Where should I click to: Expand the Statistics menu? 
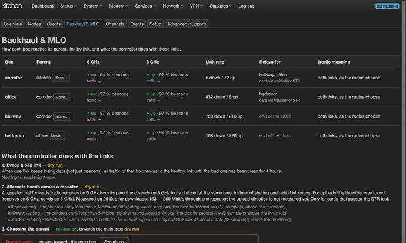(220, 6)
